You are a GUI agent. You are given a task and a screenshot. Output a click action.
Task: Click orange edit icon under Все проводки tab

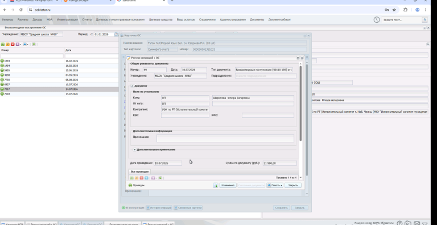(x=137, y=178)
